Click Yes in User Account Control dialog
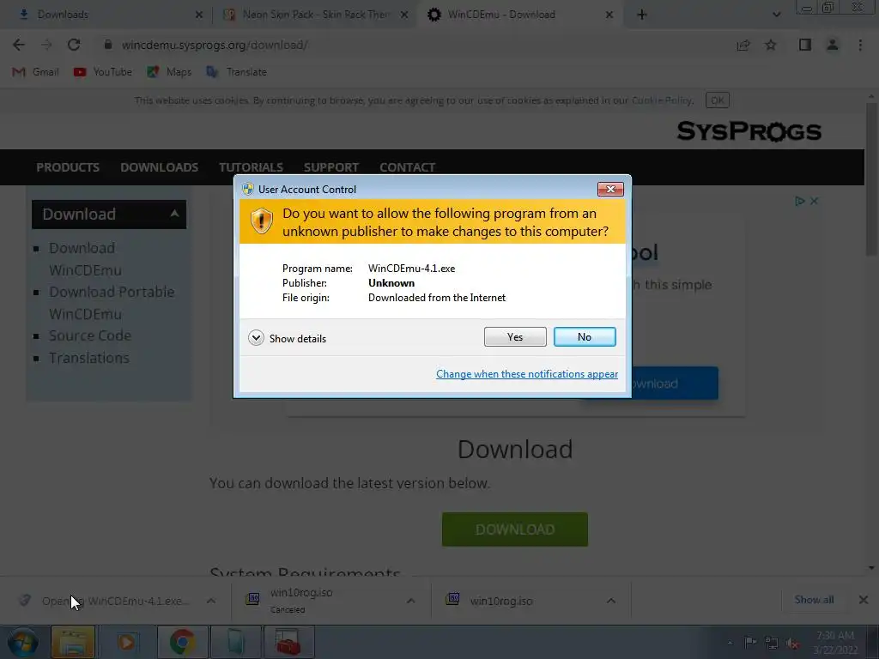 click(515, 336)
